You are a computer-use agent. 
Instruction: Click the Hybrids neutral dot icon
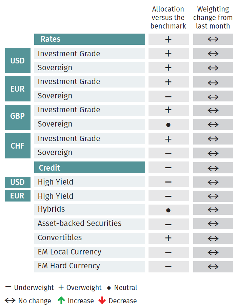click(168, 210)
